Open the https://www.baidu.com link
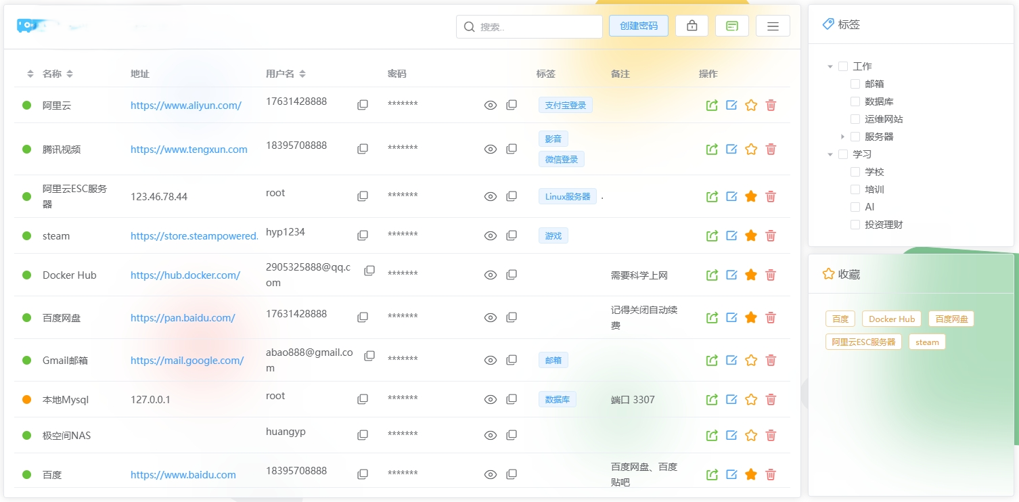Screen dimensions: 1019x502 click(x=183, y=474)
